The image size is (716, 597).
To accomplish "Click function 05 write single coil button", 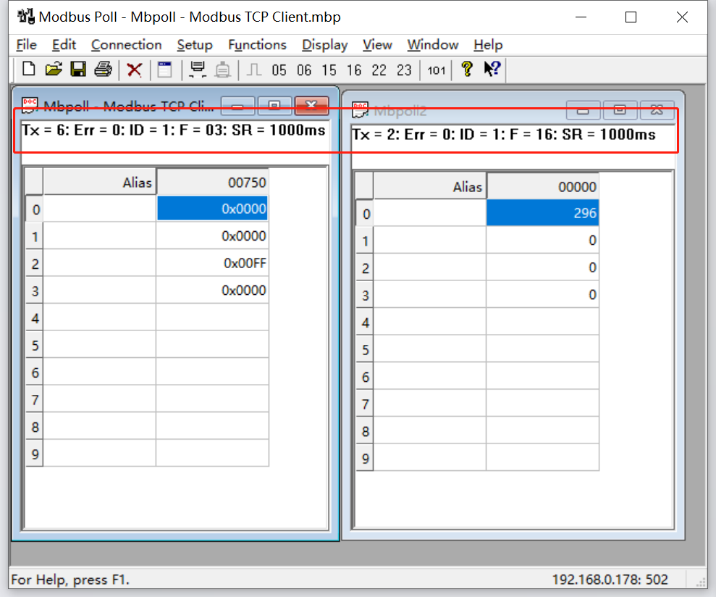I will coord(279,70).
